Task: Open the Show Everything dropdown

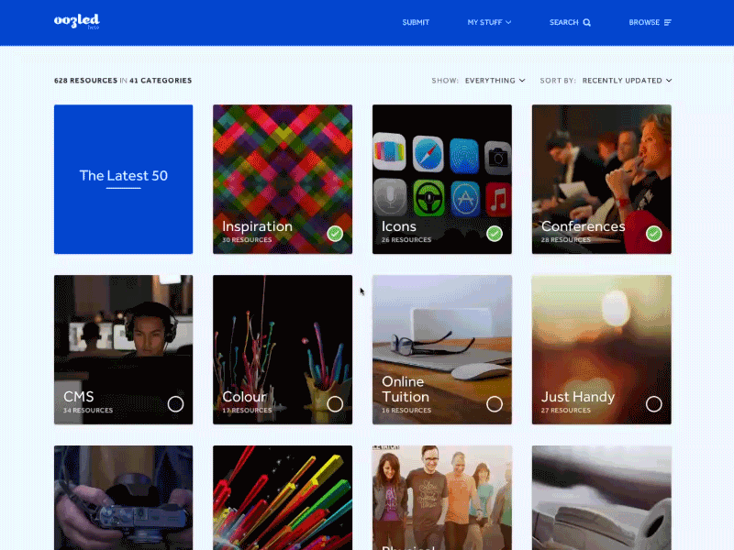Action: click(478, 81)
